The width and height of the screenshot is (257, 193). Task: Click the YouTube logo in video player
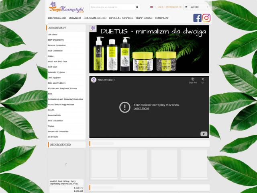point(204,134)
